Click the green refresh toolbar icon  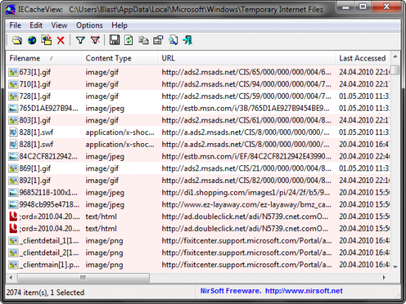pyautogui.click(x=128, y=41)
